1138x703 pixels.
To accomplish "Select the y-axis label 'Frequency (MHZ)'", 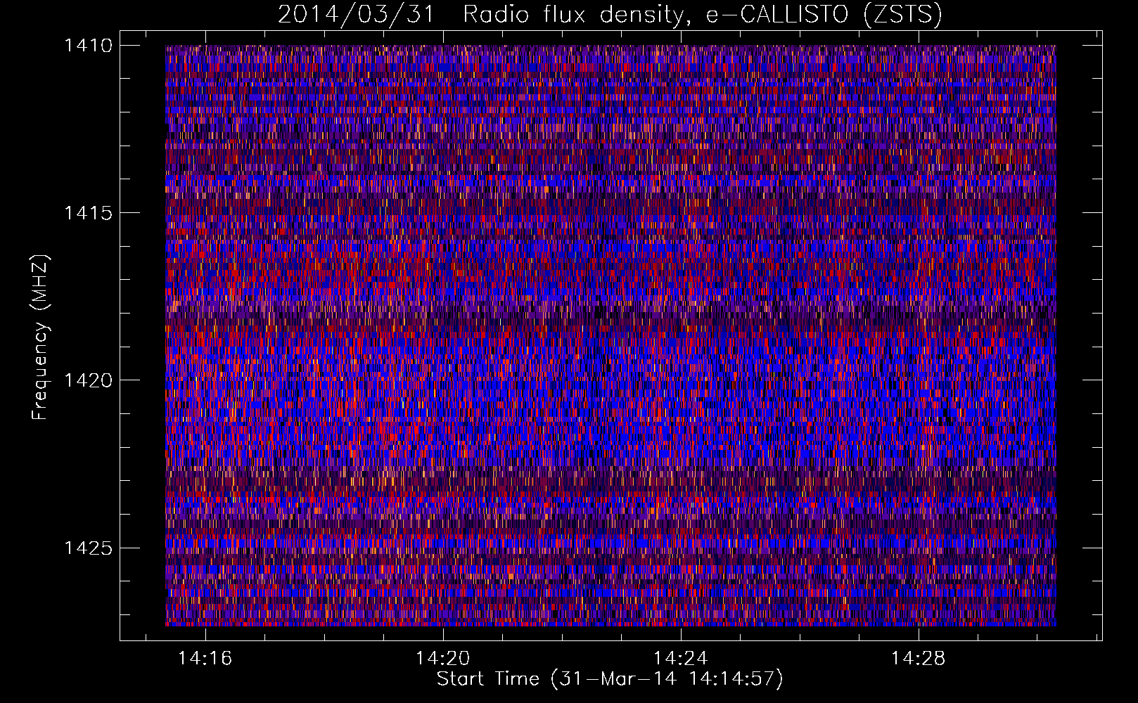I will click(40, 337).
